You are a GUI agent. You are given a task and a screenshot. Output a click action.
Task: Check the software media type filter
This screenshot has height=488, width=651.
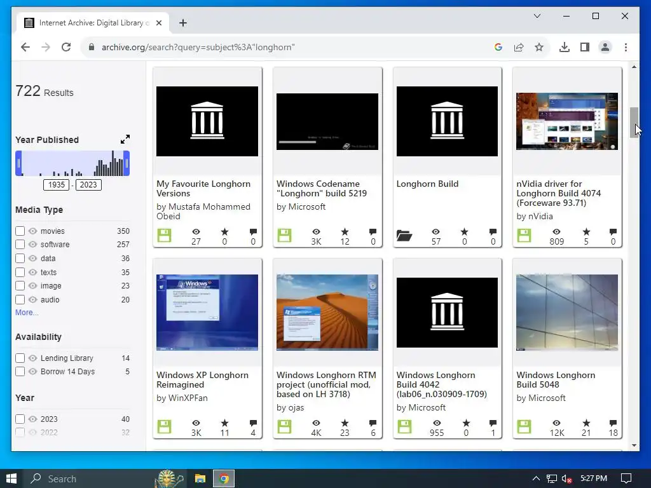(x=20, y=245)
